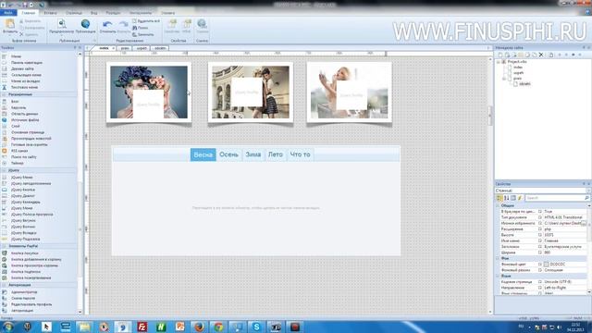Select the Лето tab on the page
Screen dimensions: 592x333
(276, 154)
